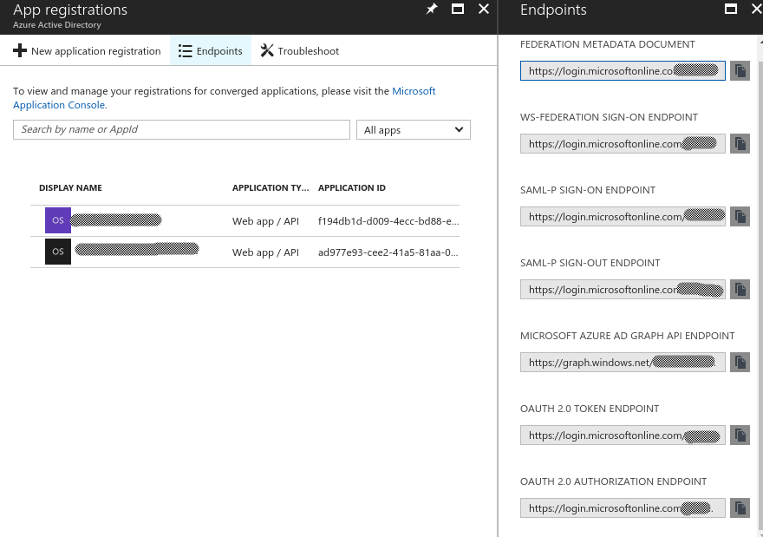763x537 pixels.
Task: Close the App registrations blade
Action: [483, 9]
